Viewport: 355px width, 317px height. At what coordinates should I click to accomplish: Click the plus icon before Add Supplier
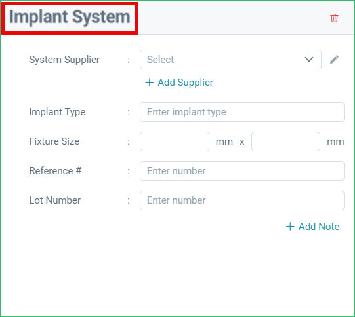coord(150,83)
